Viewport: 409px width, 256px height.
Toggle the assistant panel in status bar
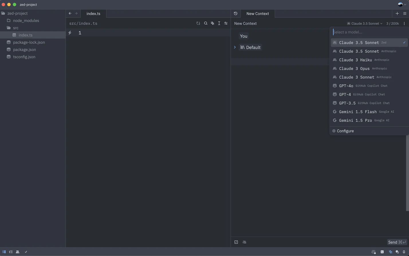pos(390,252)
